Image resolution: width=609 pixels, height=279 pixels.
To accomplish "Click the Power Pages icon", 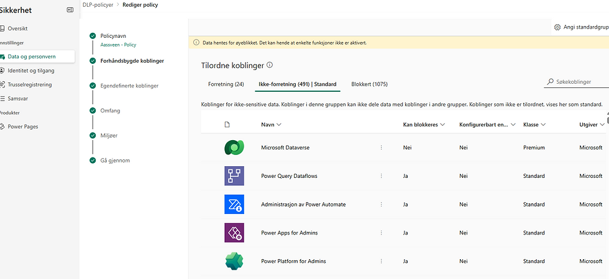I will [x=2, y=126].
